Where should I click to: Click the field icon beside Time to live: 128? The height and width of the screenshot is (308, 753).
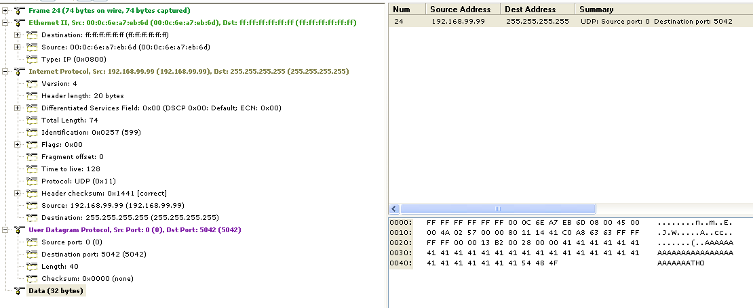tap(32, 169)
